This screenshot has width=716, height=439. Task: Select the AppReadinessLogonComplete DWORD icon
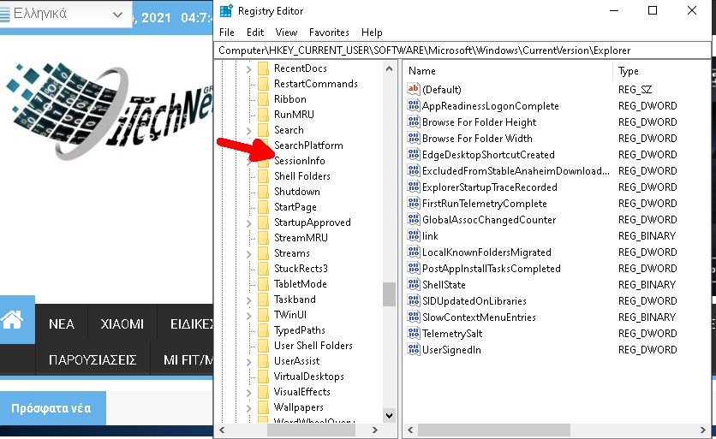pos(414,105)
